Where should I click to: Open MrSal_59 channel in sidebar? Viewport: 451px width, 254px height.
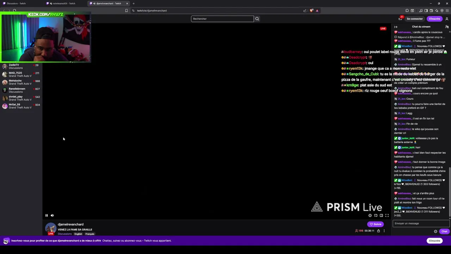21,106
